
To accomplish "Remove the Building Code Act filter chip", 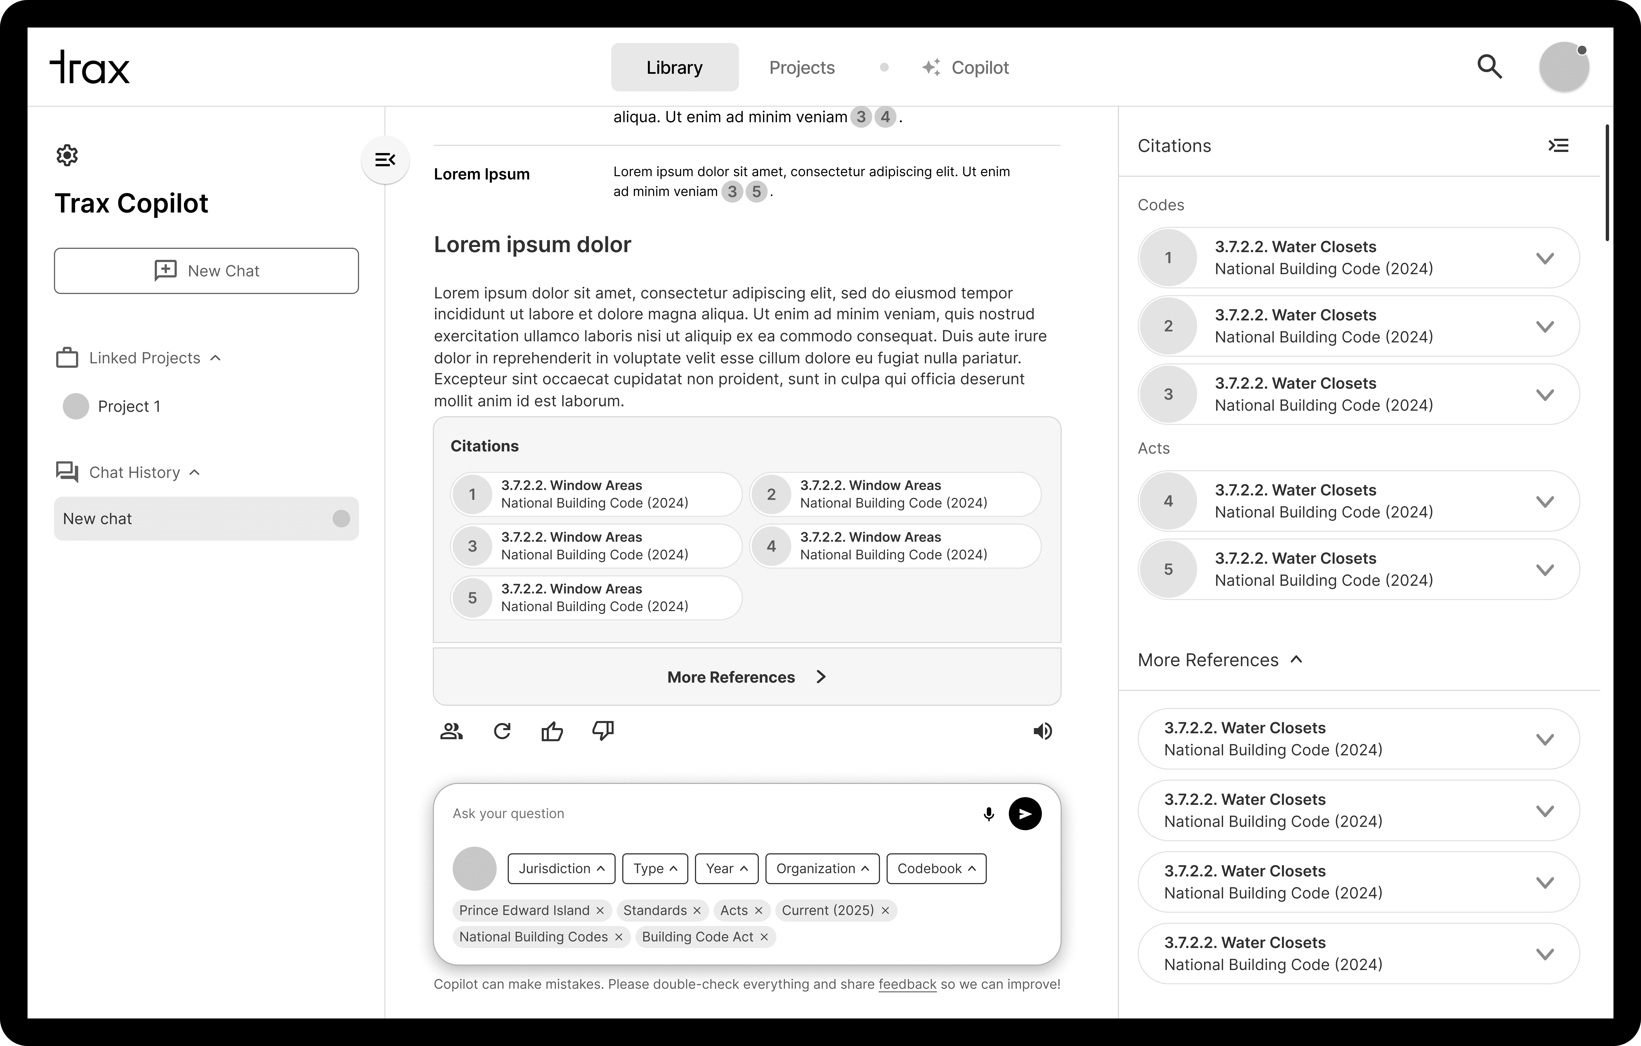I will tap(764, 937).
